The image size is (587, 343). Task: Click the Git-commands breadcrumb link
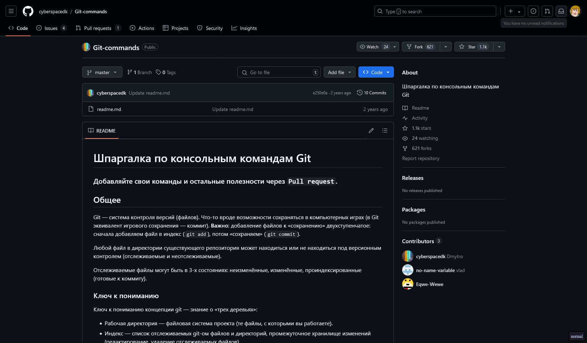pyautogui.click(x=91, y=11)
